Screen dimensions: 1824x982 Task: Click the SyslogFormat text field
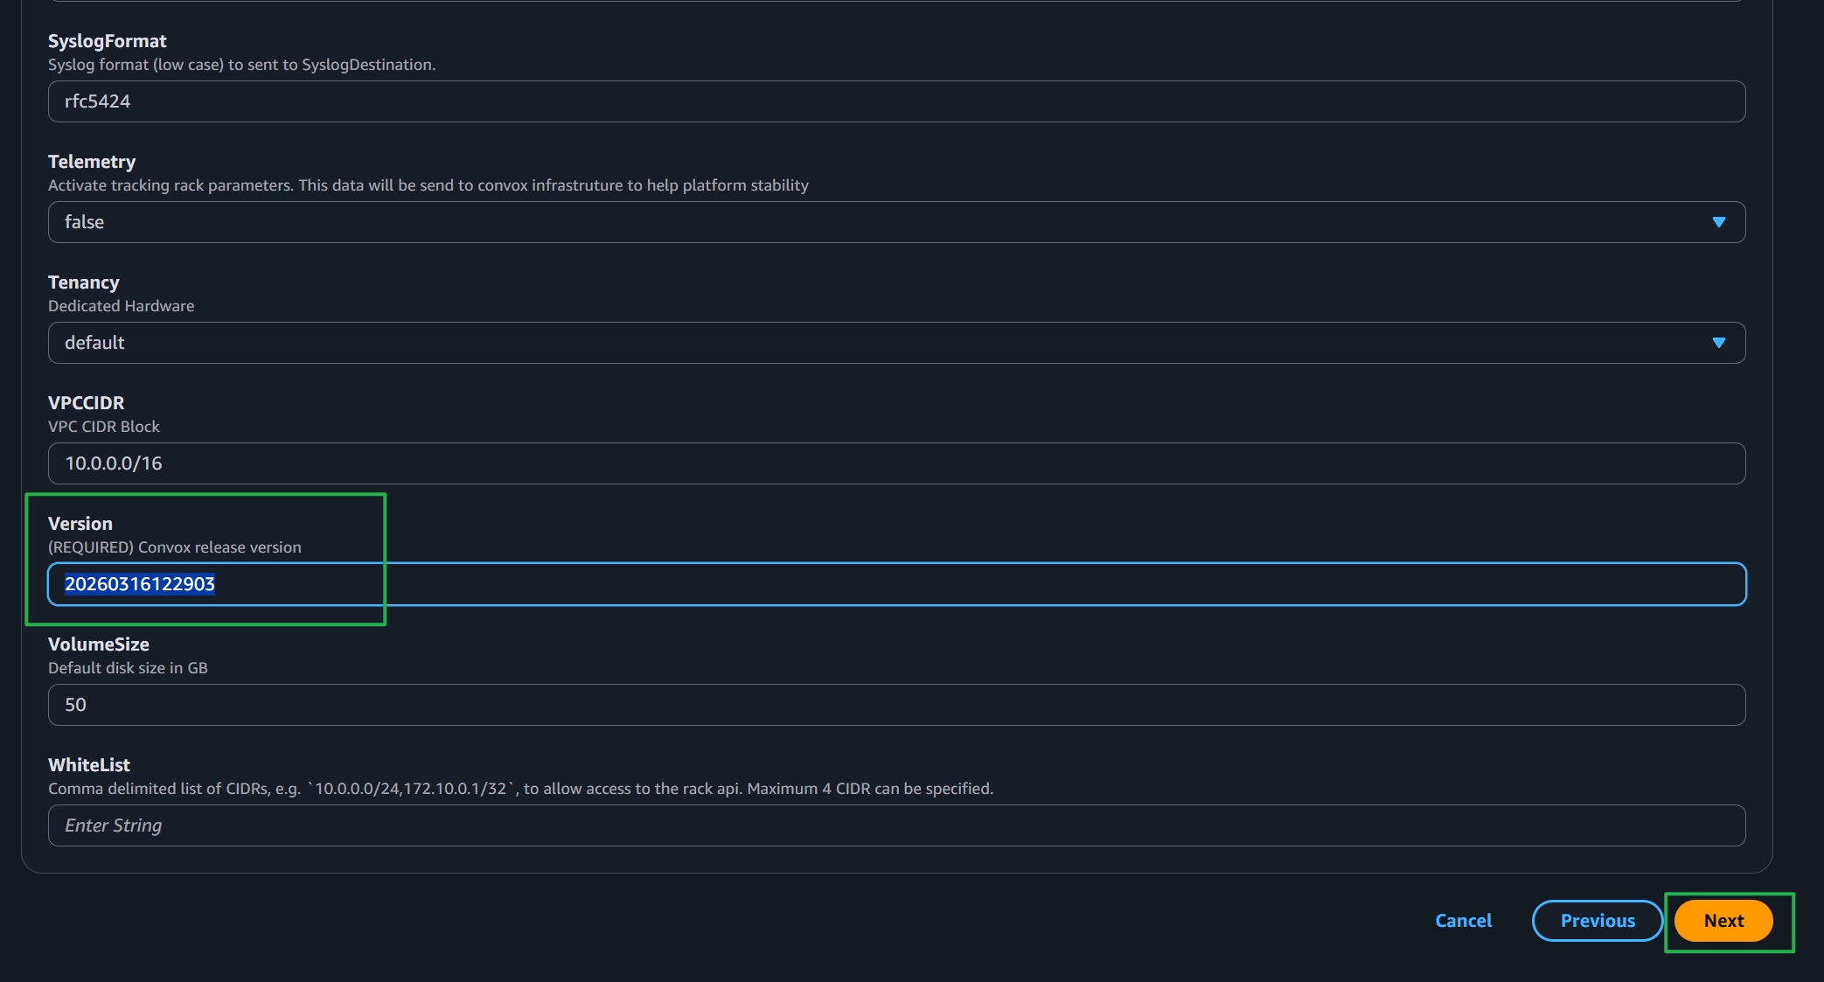[896, 101]
